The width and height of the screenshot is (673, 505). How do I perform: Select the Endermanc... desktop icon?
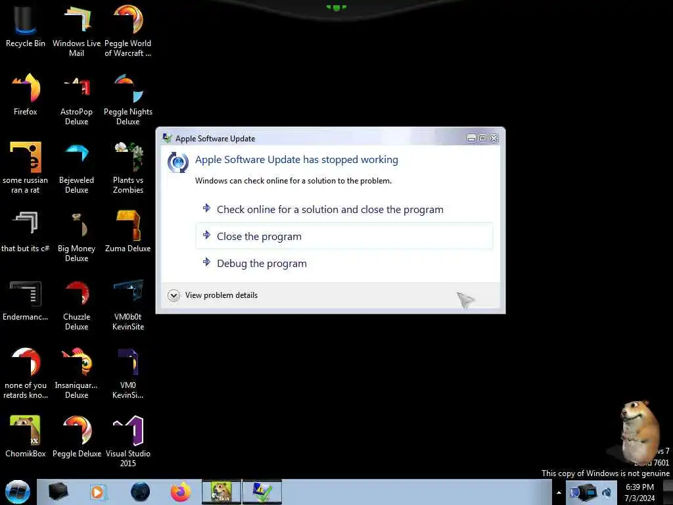pyautogui.click(x=26, y=301)
